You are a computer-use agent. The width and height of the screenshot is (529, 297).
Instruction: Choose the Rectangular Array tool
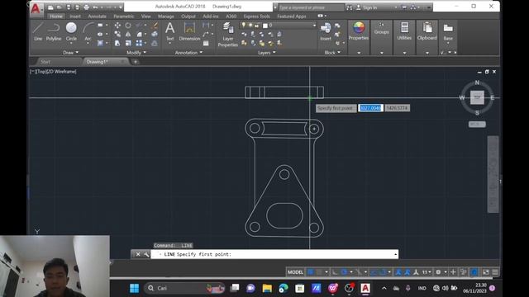point(139,43)
